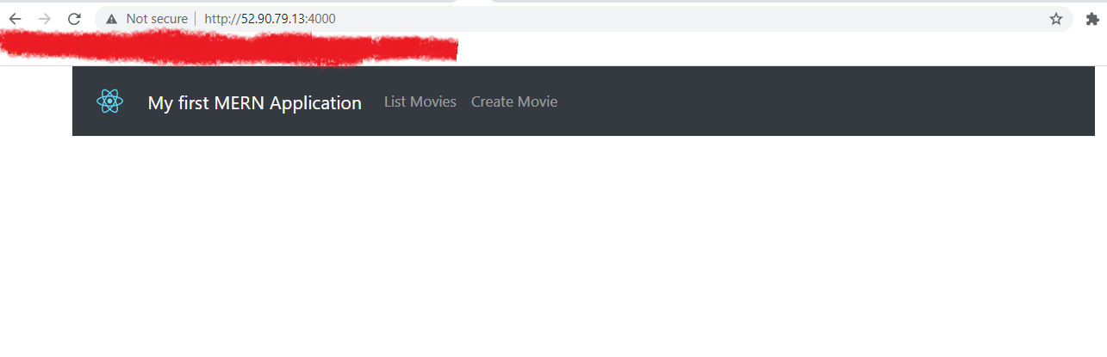1107x357 pixels.
Task: Click the My first MERN Application title
Action: [255, 103]
